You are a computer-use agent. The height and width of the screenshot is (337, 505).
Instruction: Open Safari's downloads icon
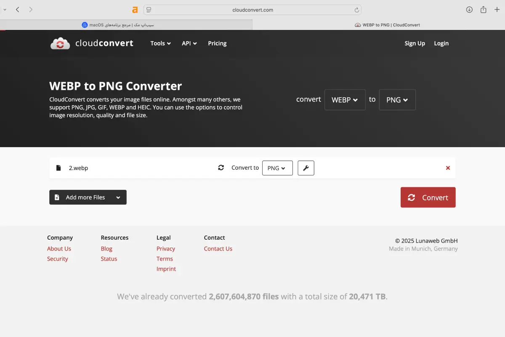click(469, 10)
